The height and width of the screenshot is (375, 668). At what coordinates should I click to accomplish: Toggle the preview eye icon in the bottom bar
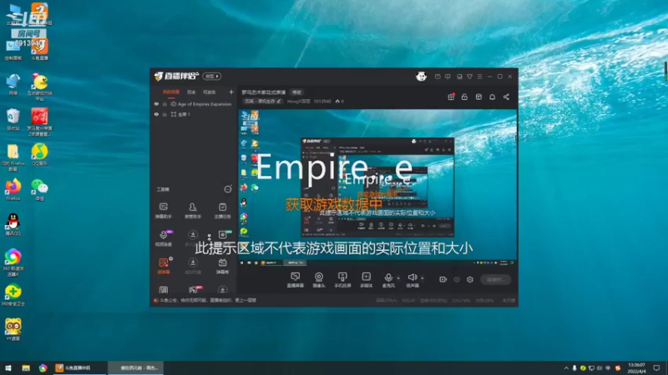[x=457, y=279]
